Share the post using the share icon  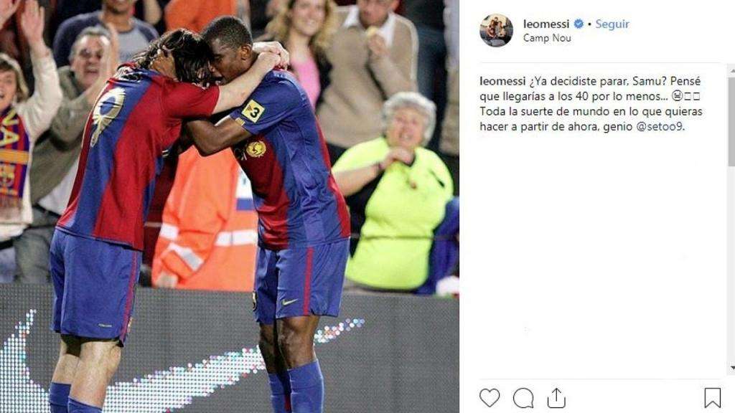(x=556, y=397)
